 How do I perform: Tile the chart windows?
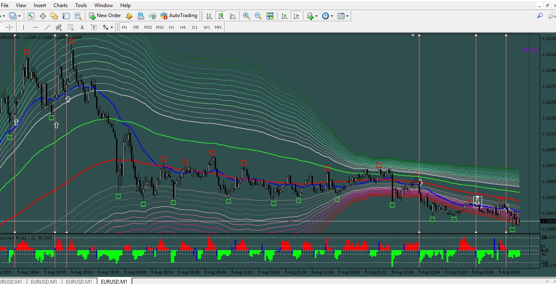270,16
